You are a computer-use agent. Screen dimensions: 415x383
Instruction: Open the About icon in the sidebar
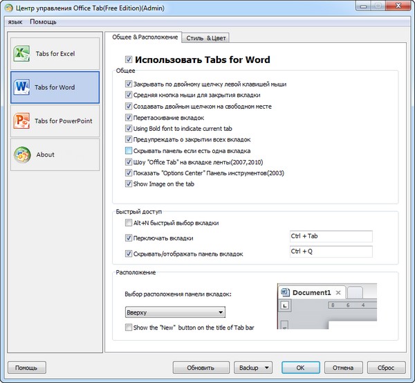tap(21, 154)
